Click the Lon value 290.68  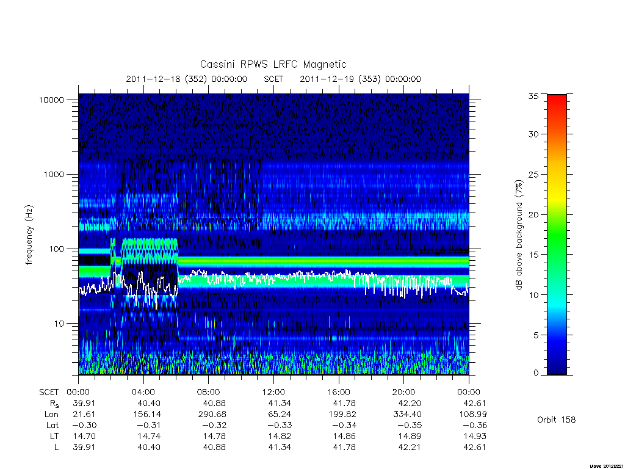pos(212,415)
